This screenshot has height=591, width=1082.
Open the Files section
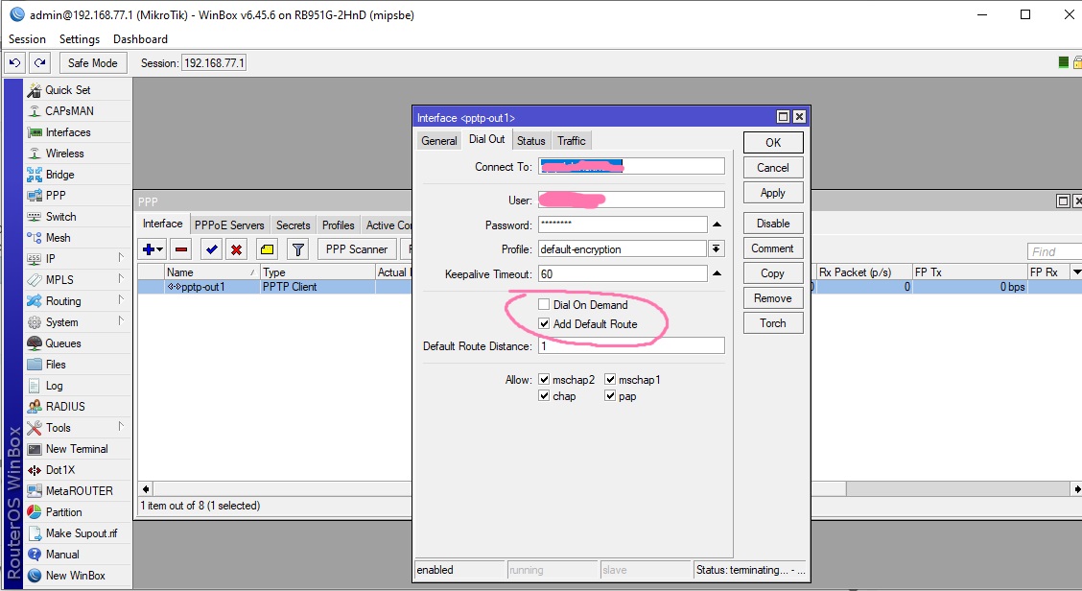tap(56, 365)
